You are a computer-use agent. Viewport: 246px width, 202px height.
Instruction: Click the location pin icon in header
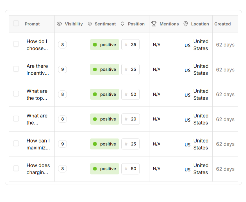[185, 24]
